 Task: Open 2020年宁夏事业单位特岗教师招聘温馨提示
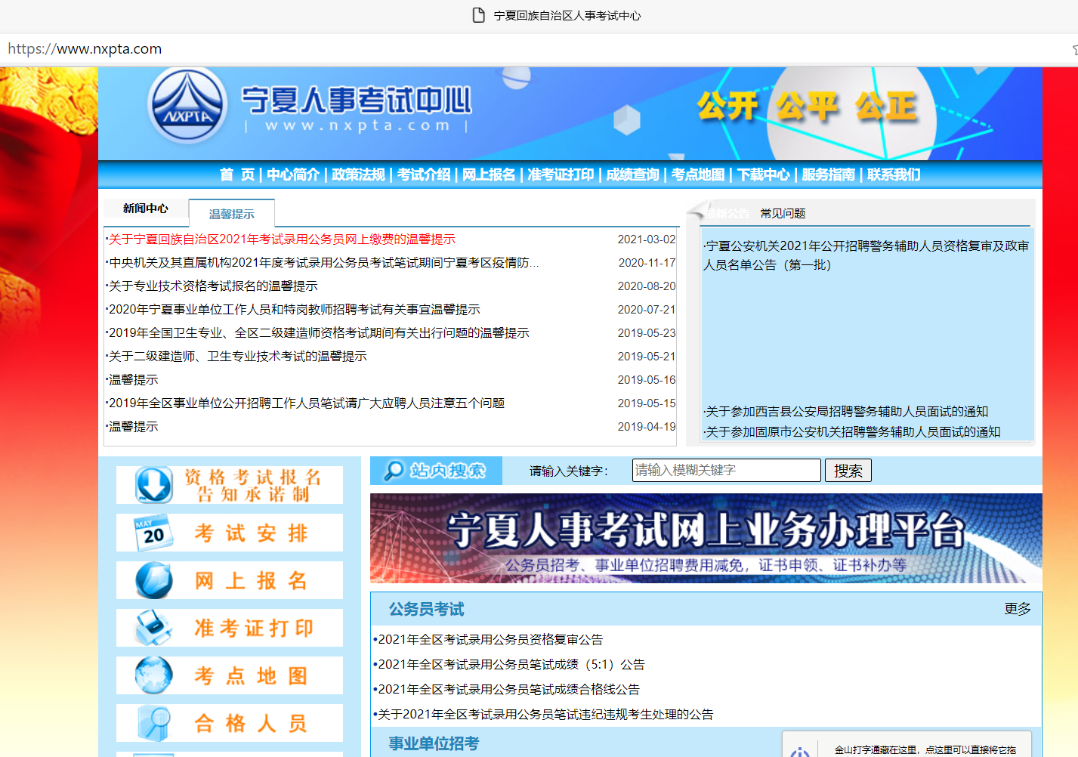pyautogui.click(x=294, y=310)
